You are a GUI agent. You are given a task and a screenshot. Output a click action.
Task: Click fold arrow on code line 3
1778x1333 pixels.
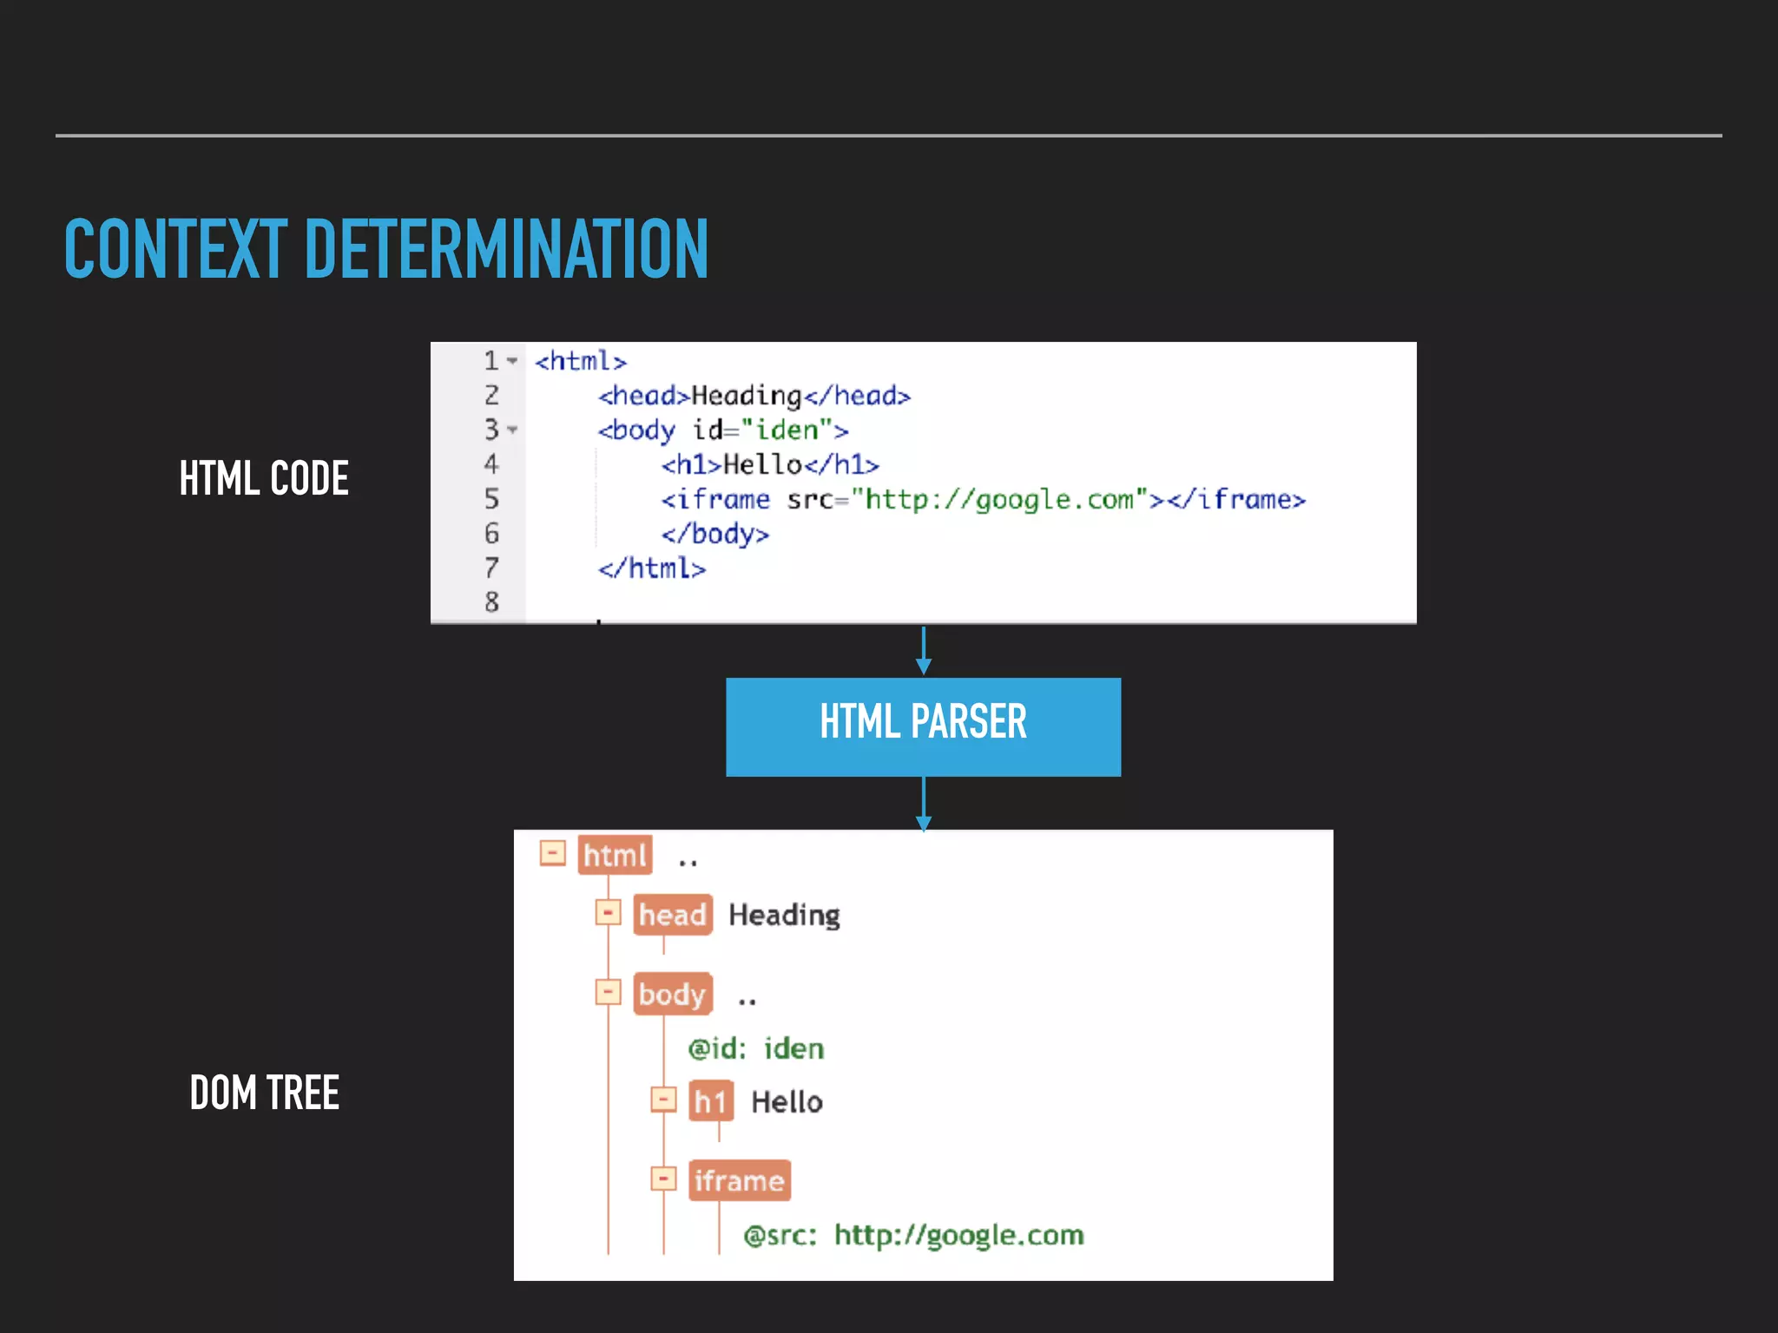[512, 430]
